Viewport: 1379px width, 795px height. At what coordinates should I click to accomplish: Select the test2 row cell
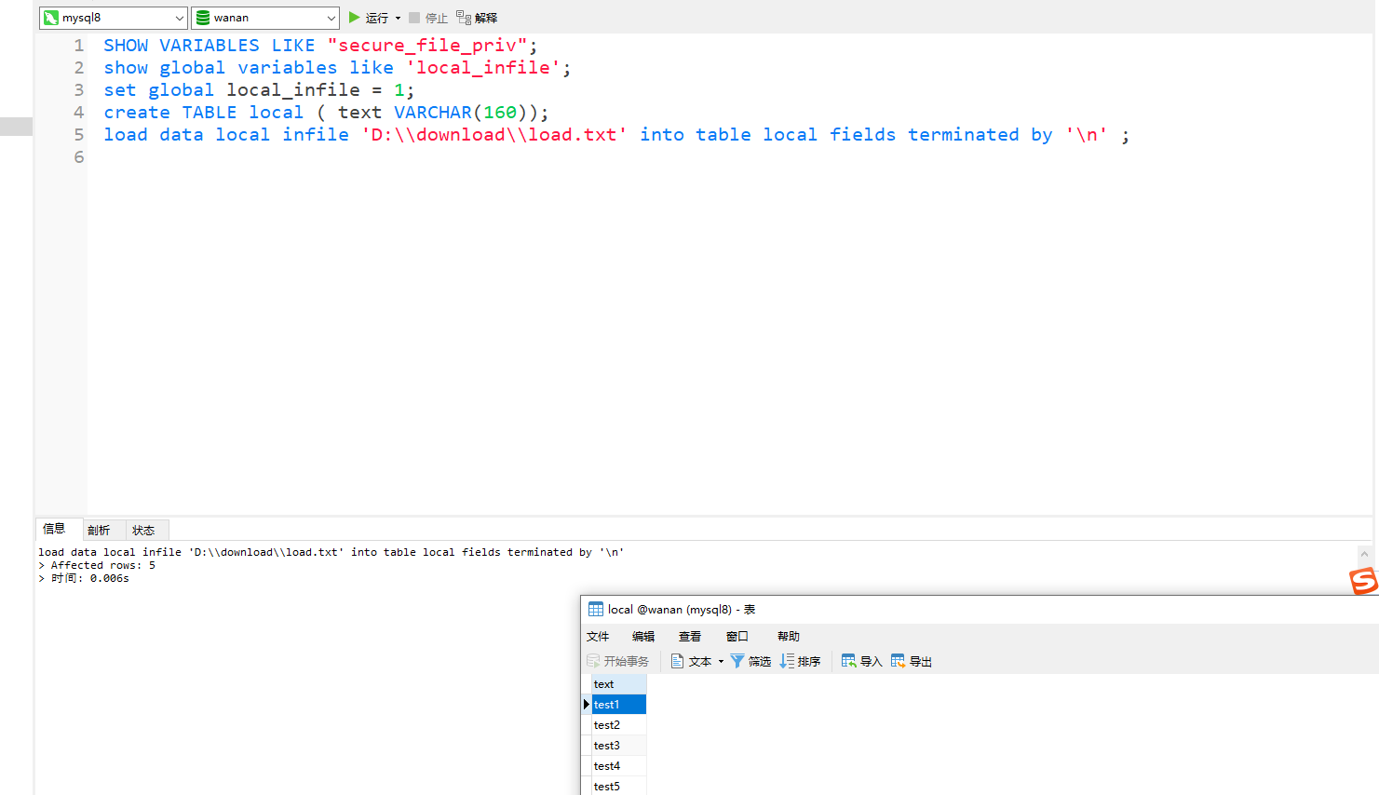(x=619, y=725)
